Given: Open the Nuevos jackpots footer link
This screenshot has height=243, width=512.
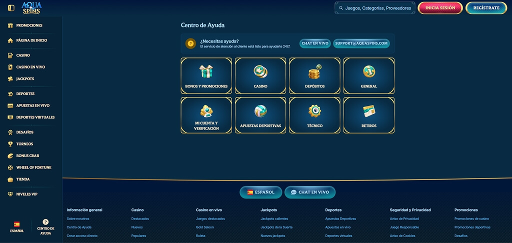Looking at the screenshot, I should click(x=272, y=236).
